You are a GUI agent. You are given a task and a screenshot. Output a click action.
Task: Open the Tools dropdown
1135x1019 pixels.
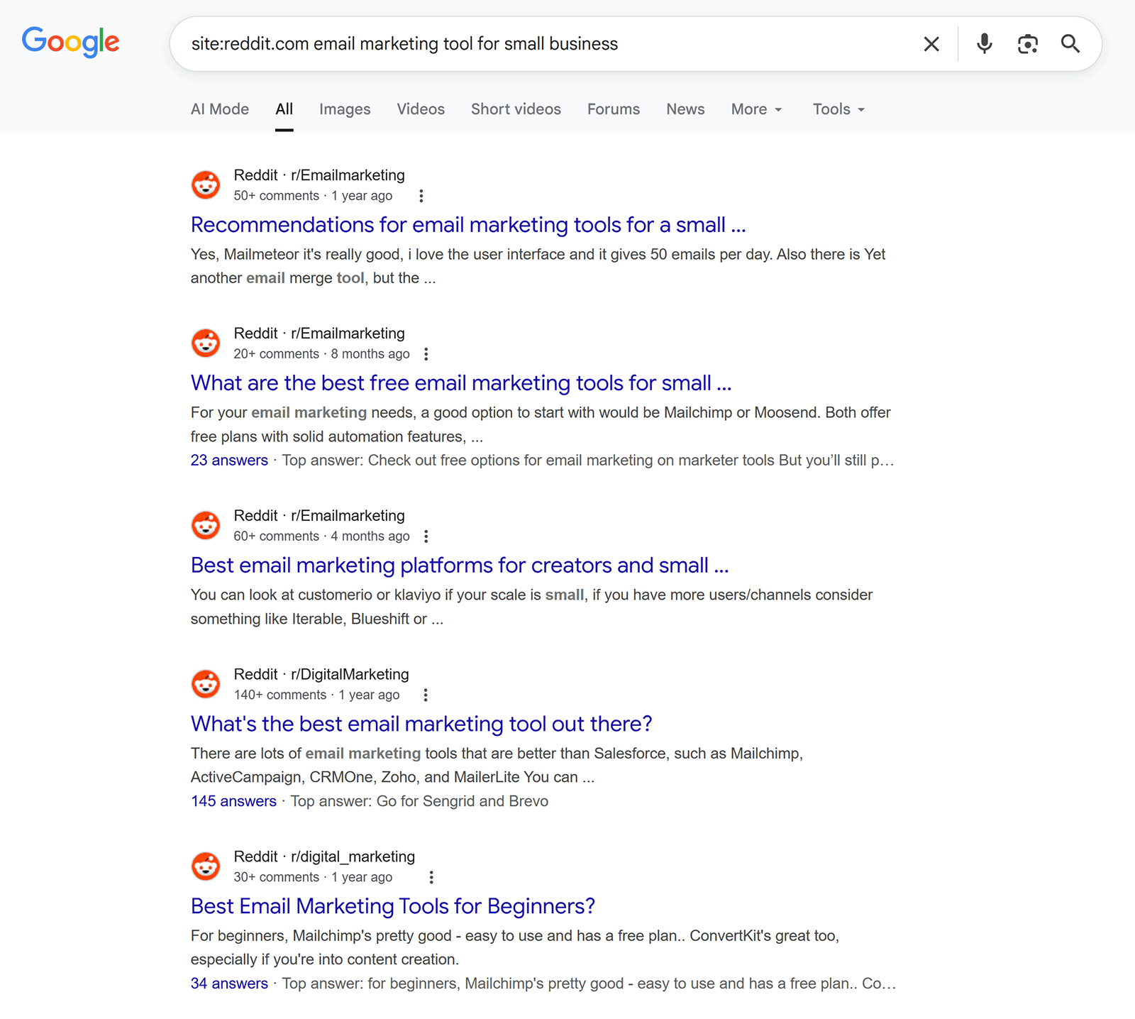point(837,109)
